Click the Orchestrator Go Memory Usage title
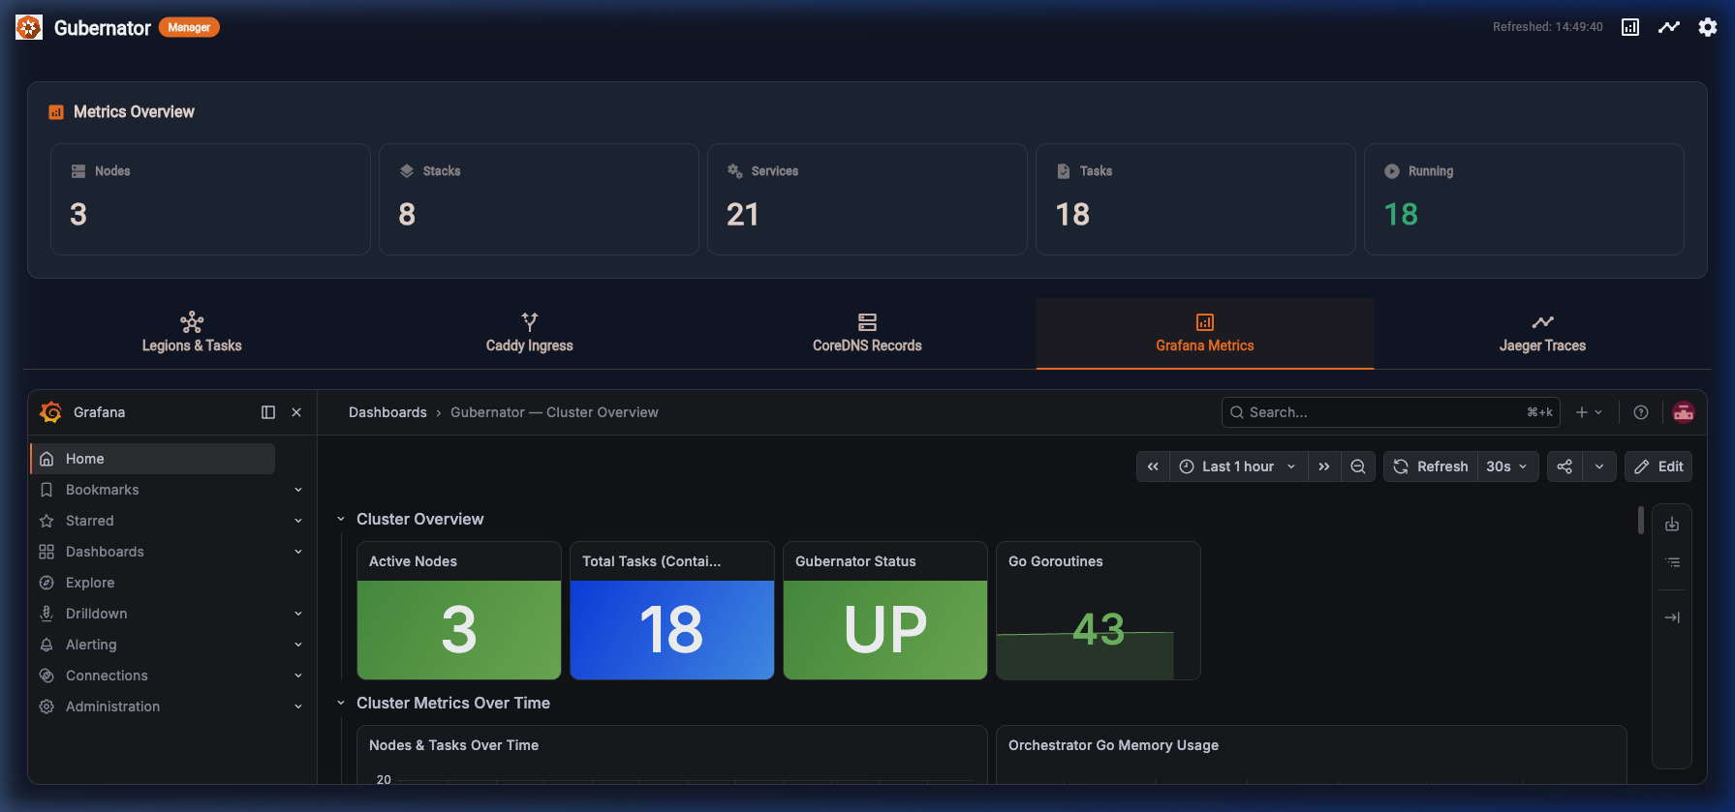This screenshot has width=1735, height=812. pyautogui.click(x=1113, y=745)
